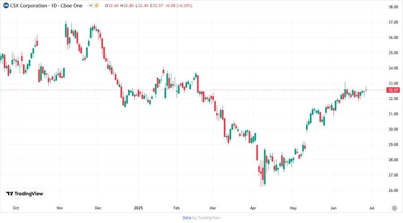The height and width of the screenshot is (223, 403).
Task: Click the 34.00 price axis label
Action: pyautogui.click(x=393, y=68)
